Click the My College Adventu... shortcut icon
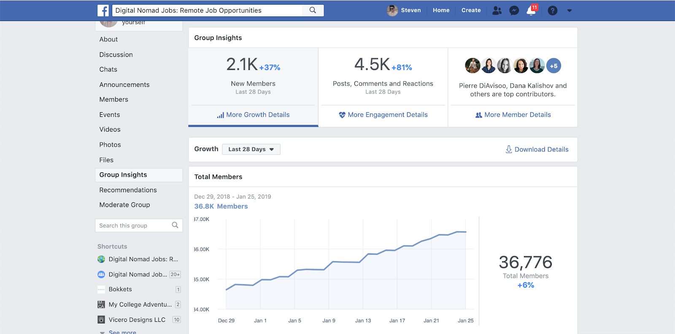The width and height of the screenshot is (675, 334). 101,304
